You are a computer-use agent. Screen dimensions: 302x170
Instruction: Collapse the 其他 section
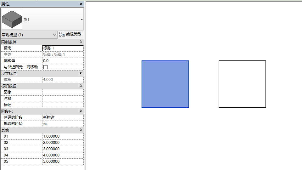point(81,130)
